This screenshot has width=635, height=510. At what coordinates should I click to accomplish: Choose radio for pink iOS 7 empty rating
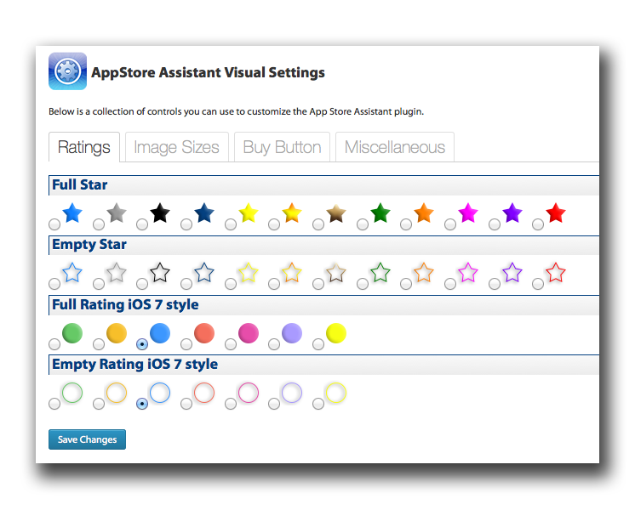tap(231, 404)
